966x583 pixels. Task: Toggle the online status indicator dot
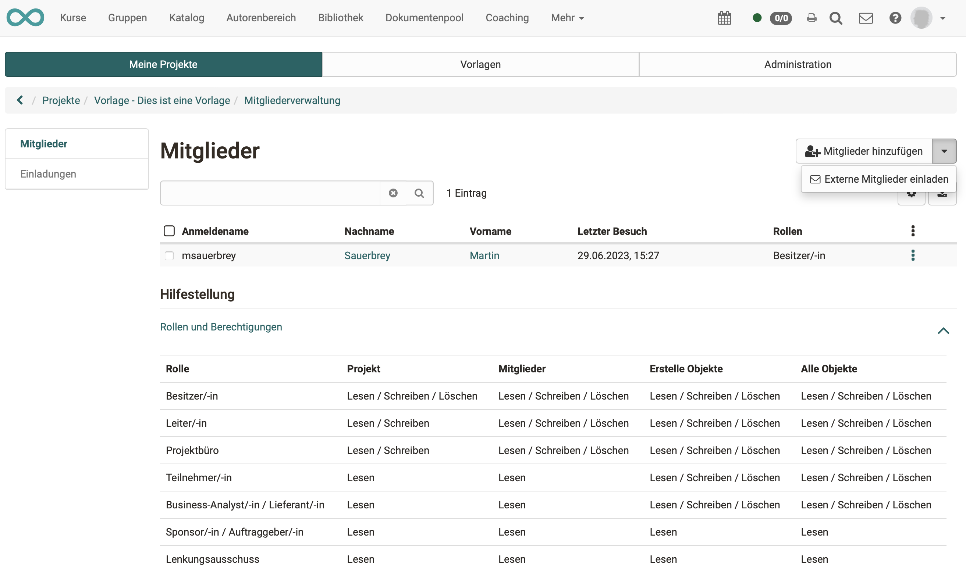pyautogui.click(x=757, y=18)
